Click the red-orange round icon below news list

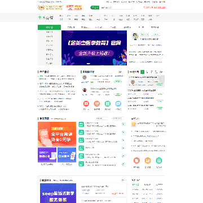[136, 161]
